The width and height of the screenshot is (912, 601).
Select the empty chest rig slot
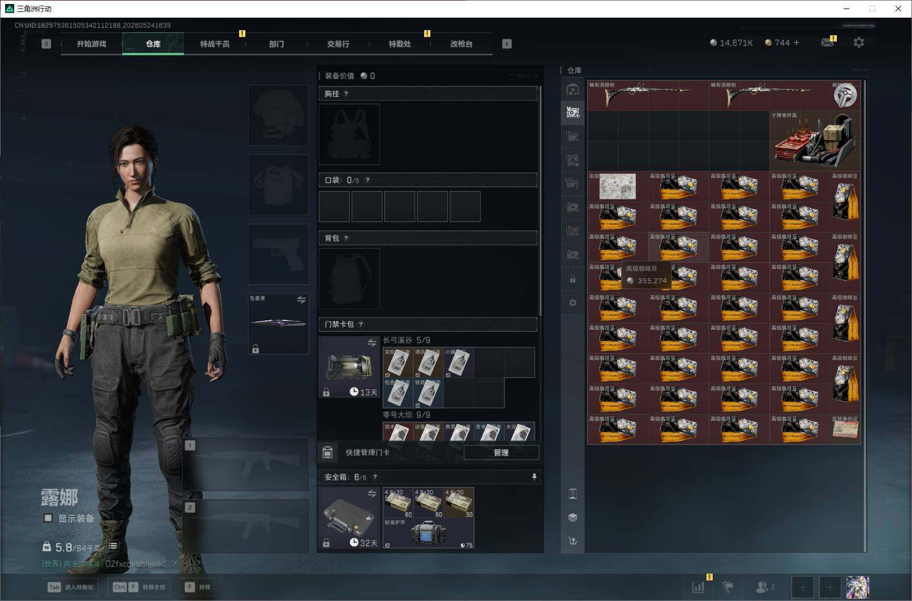(x=349, y=134)
